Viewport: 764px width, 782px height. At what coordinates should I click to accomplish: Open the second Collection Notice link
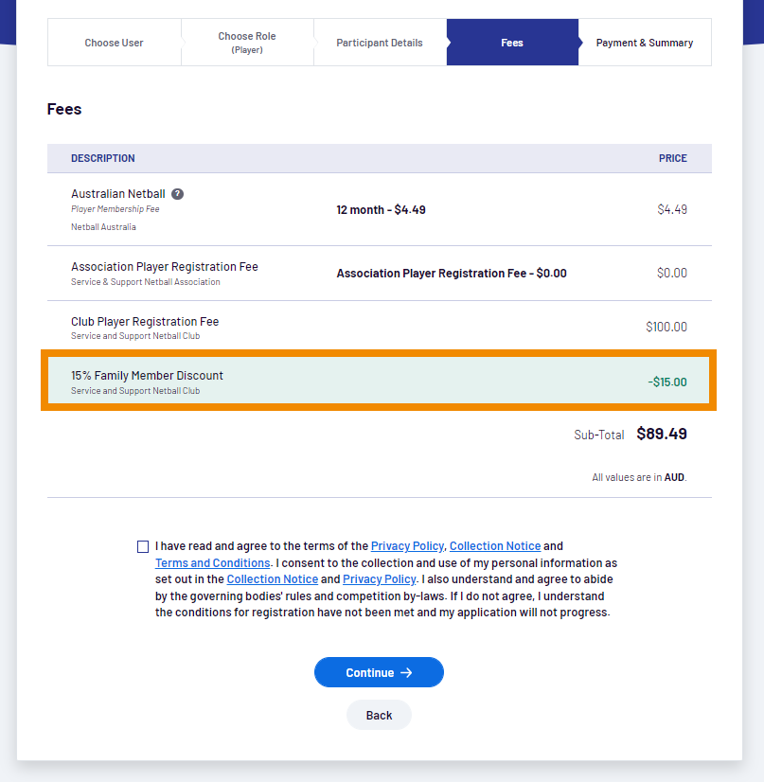click(273, 579)
